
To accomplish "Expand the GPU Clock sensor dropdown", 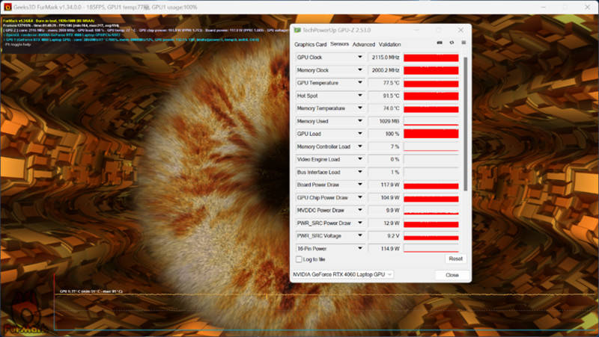I will click(x=360, y=58).
